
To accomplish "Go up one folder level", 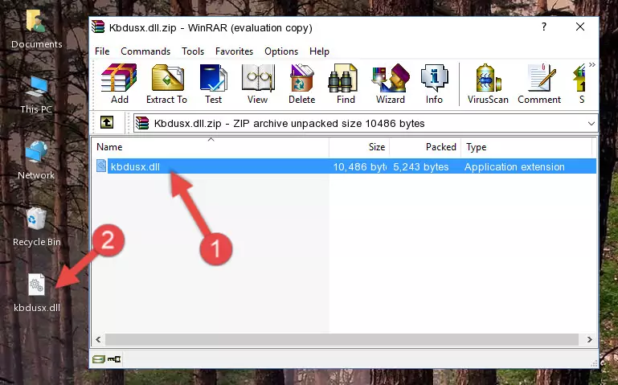I will pyautogui.click(x=107, y=122).
